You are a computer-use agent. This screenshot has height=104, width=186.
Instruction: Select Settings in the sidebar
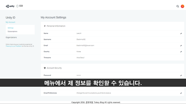point(11,28)
